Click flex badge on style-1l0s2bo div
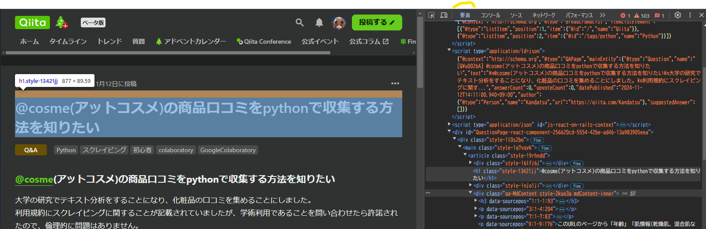Screen dimensions: 706x229 tap(537, 140)
